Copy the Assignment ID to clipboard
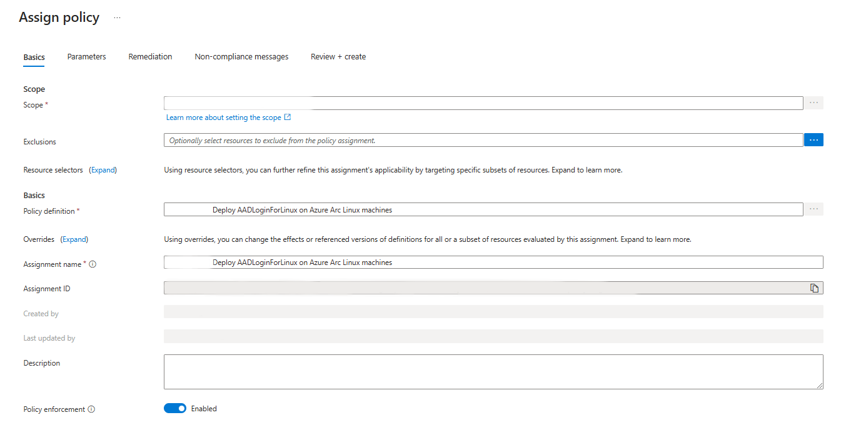 tap(814, 288)
